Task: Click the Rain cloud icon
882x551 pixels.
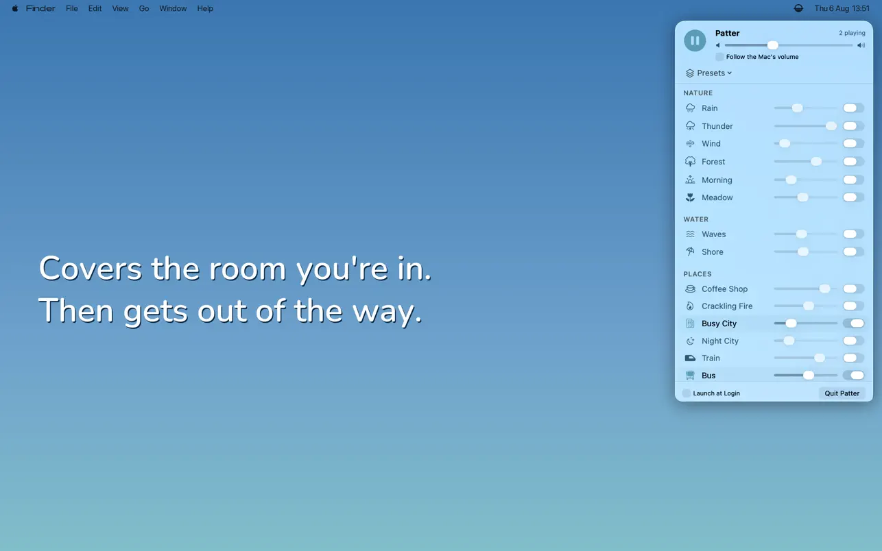Action: pos(690,108)
